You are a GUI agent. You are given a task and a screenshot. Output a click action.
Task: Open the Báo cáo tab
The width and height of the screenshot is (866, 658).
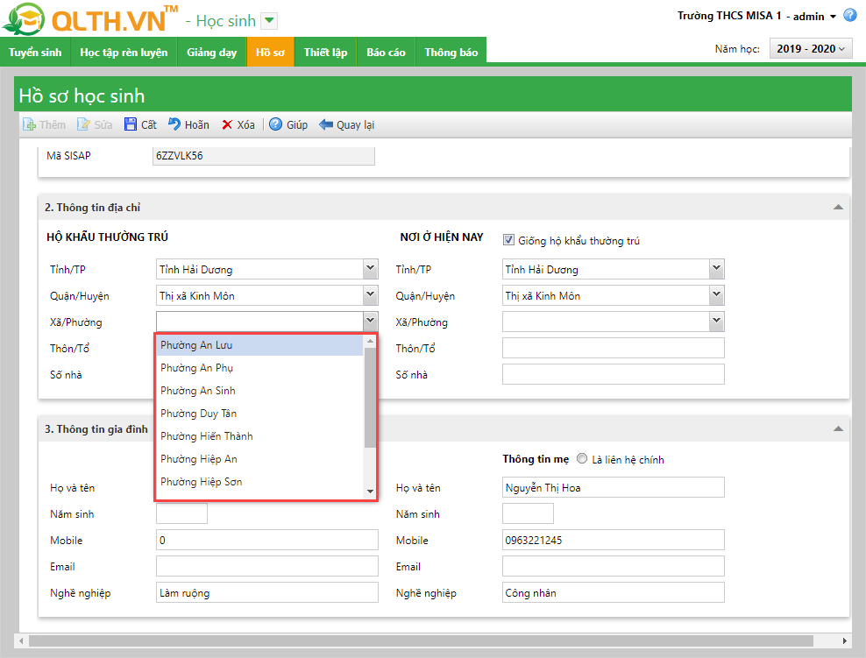tap(386, 52)
